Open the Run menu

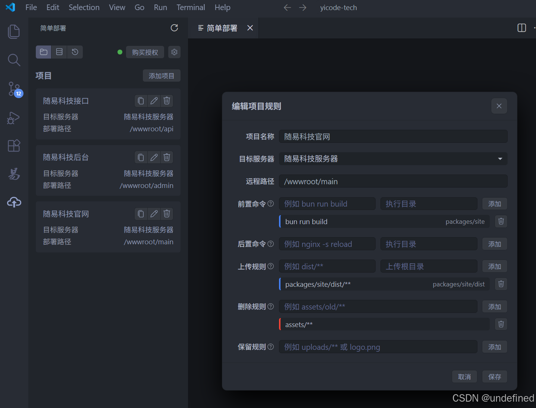coord(160,7)
